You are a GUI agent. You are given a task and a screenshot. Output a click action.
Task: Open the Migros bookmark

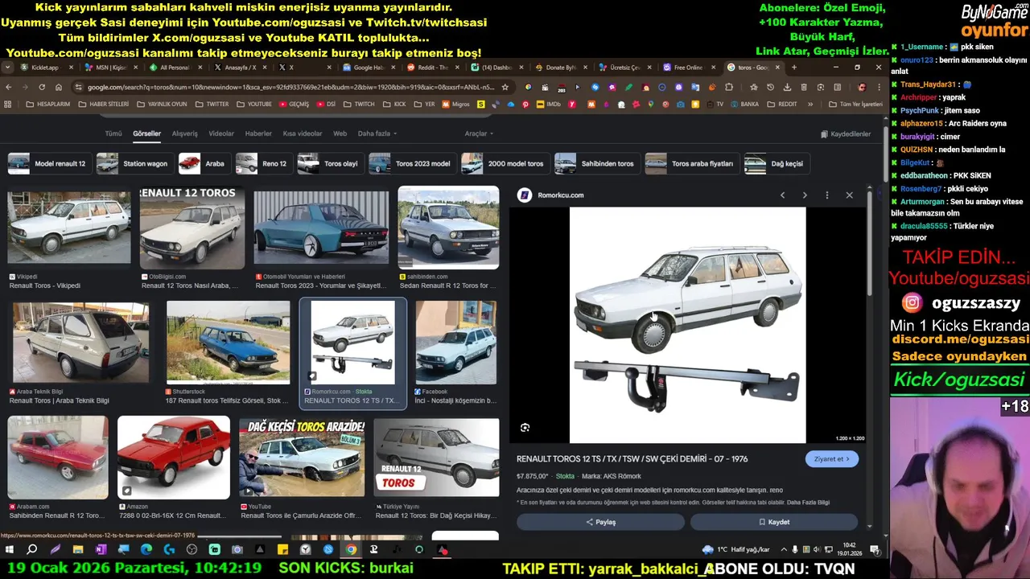pos(455,104)
